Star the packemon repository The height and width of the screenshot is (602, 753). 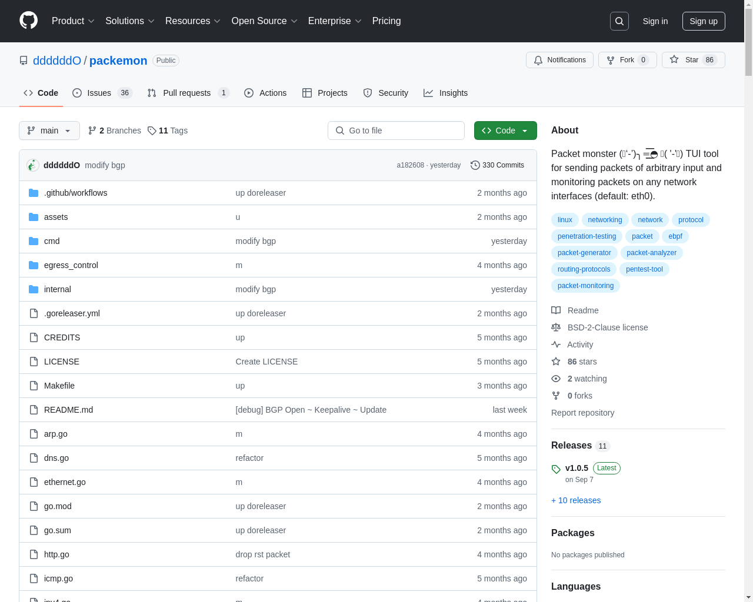coord(693,60)
